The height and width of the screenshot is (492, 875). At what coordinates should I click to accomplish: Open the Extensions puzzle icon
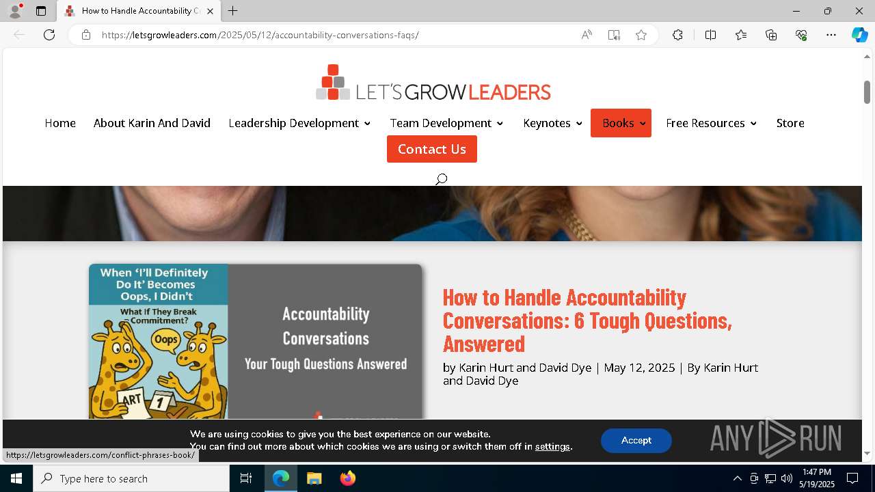[677, 35]
